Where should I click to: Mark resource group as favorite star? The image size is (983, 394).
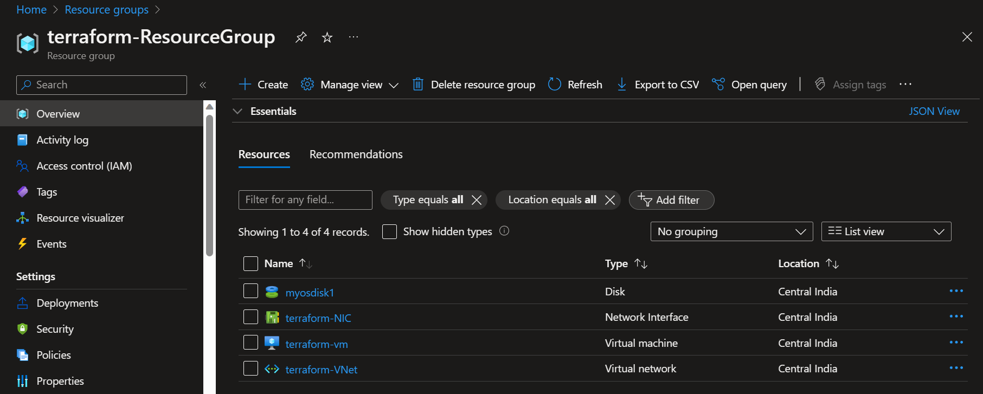coord(327,37)
